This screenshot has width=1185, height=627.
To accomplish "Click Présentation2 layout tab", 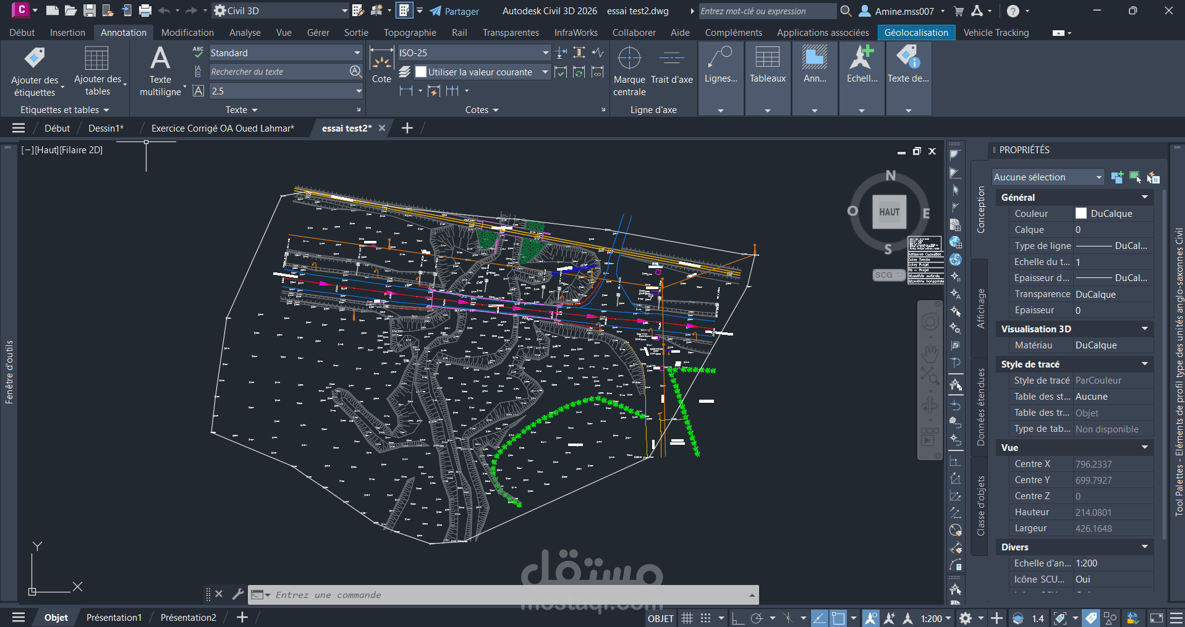I will click(x=187, y=617).
